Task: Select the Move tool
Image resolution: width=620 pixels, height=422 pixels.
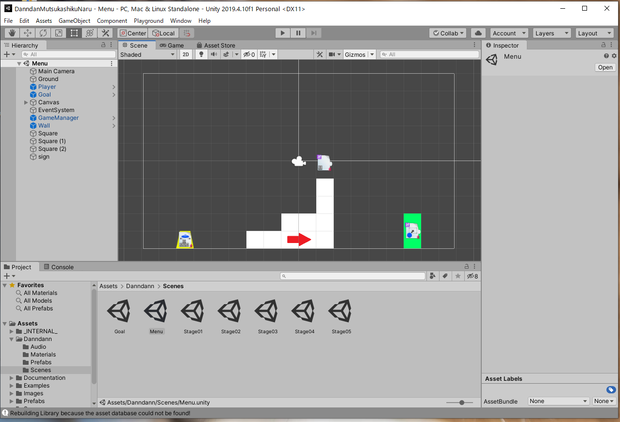Action: pyautogui.click(x=28, y=33)
